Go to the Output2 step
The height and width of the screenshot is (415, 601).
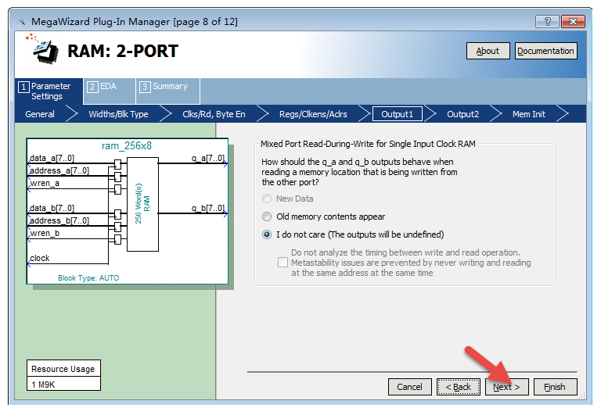tap(463, 114)
